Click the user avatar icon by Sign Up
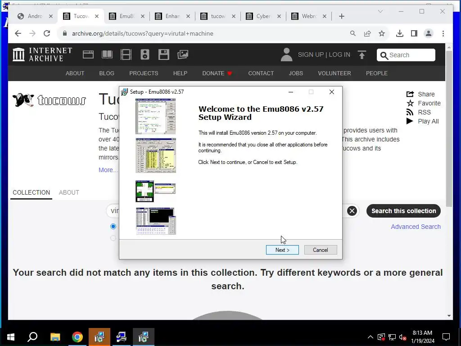Viewport: 461px width, 346px height. [286, 55]
